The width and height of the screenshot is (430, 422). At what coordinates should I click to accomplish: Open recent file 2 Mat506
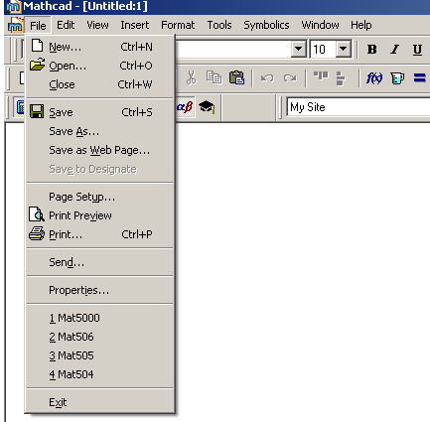(99, 337)
